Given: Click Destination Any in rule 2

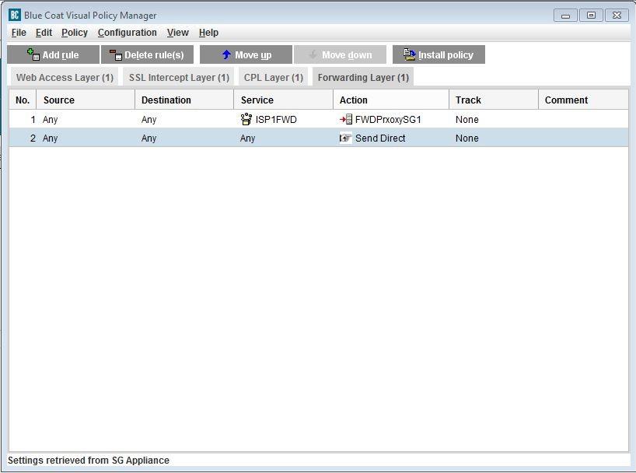Looking at the screenshot, I should tap(149, 138).
